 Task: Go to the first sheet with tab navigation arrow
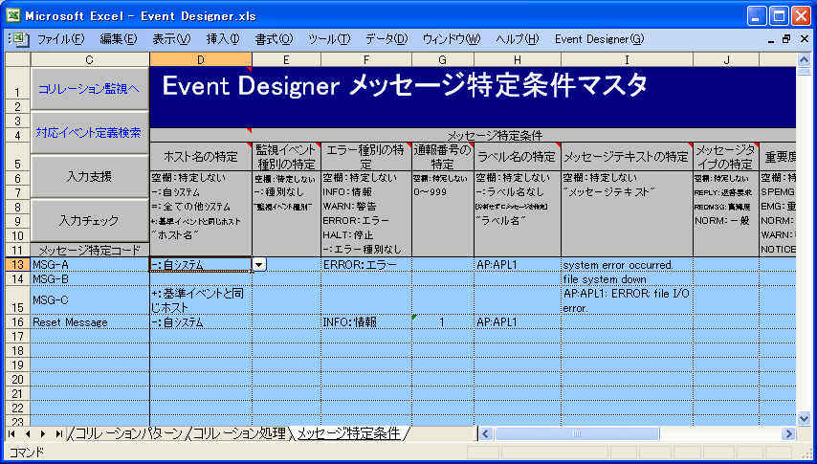click(13, 434)
